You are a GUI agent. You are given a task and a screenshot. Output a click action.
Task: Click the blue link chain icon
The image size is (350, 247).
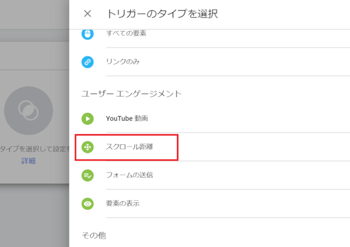point(87,62)
